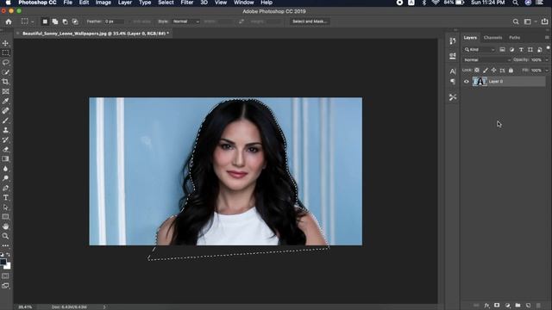Select the Rectangle shape tool

pos(6,217)
